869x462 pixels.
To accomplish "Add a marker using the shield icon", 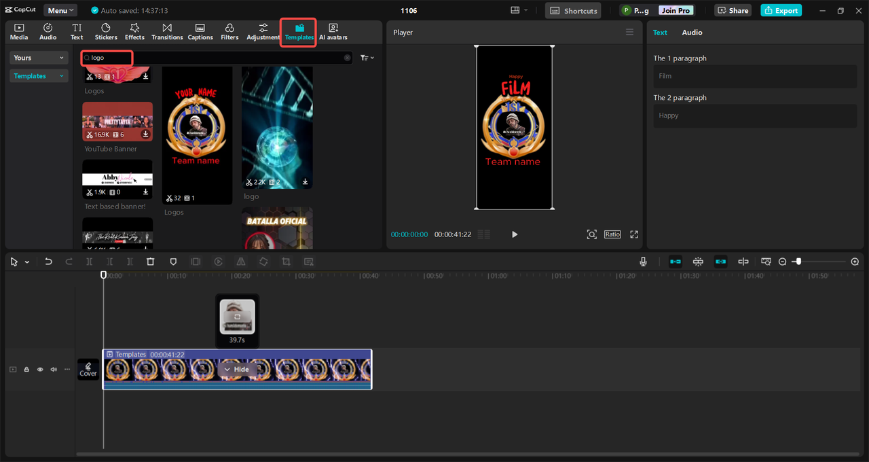I will point(173,262).
